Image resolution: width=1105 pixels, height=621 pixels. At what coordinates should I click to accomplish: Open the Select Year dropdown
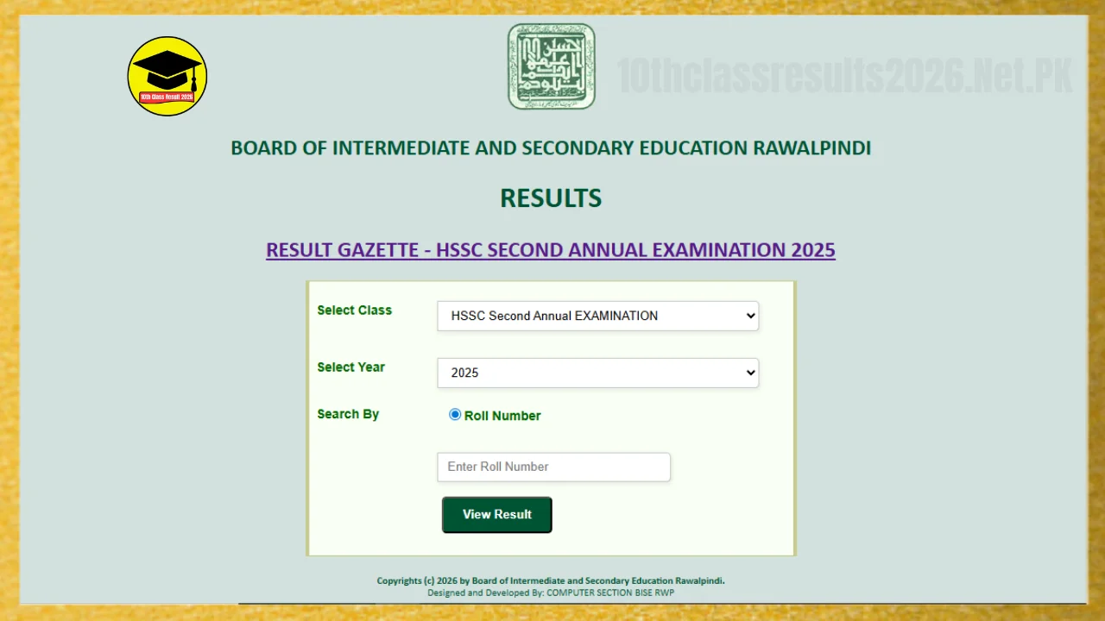tap(597, 373)
